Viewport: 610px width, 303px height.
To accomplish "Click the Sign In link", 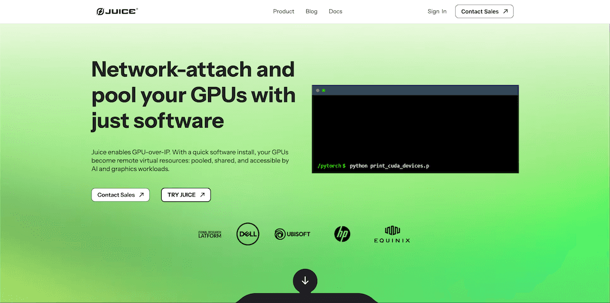I will [x=437, y=12].
